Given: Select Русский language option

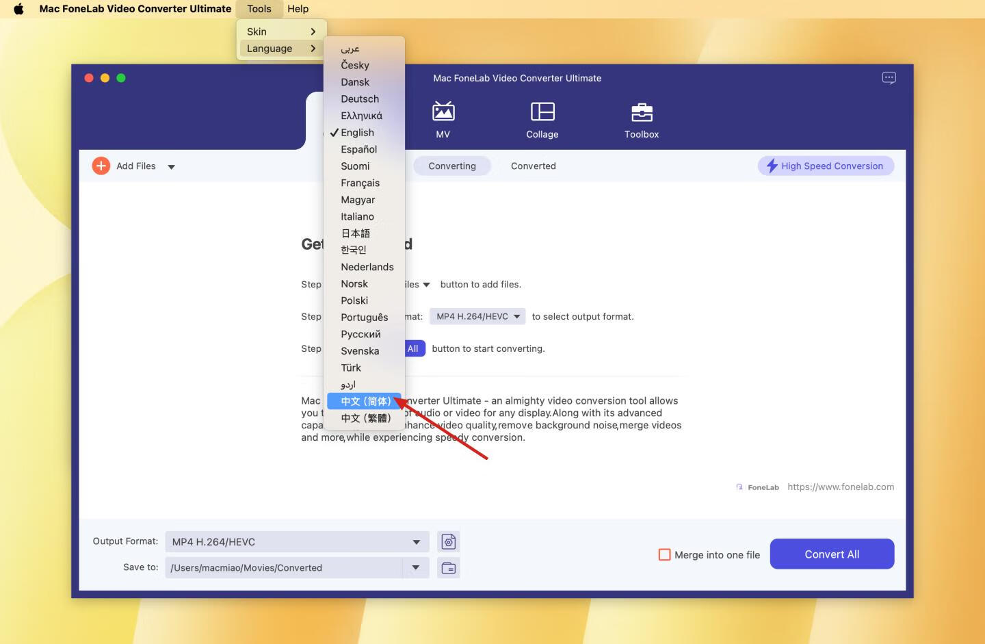Looking at the screenshot, I should point(364,334).
